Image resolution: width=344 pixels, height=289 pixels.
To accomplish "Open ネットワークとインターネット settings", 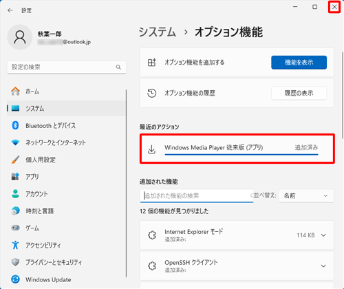I will tap(66, 142).
